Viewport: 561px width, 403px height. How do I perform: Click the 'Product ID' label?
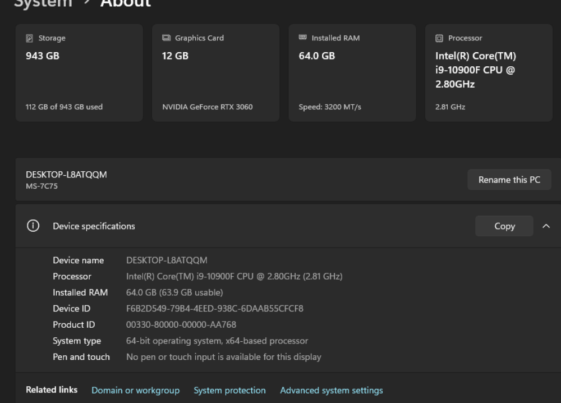click(x=73, y=324)
